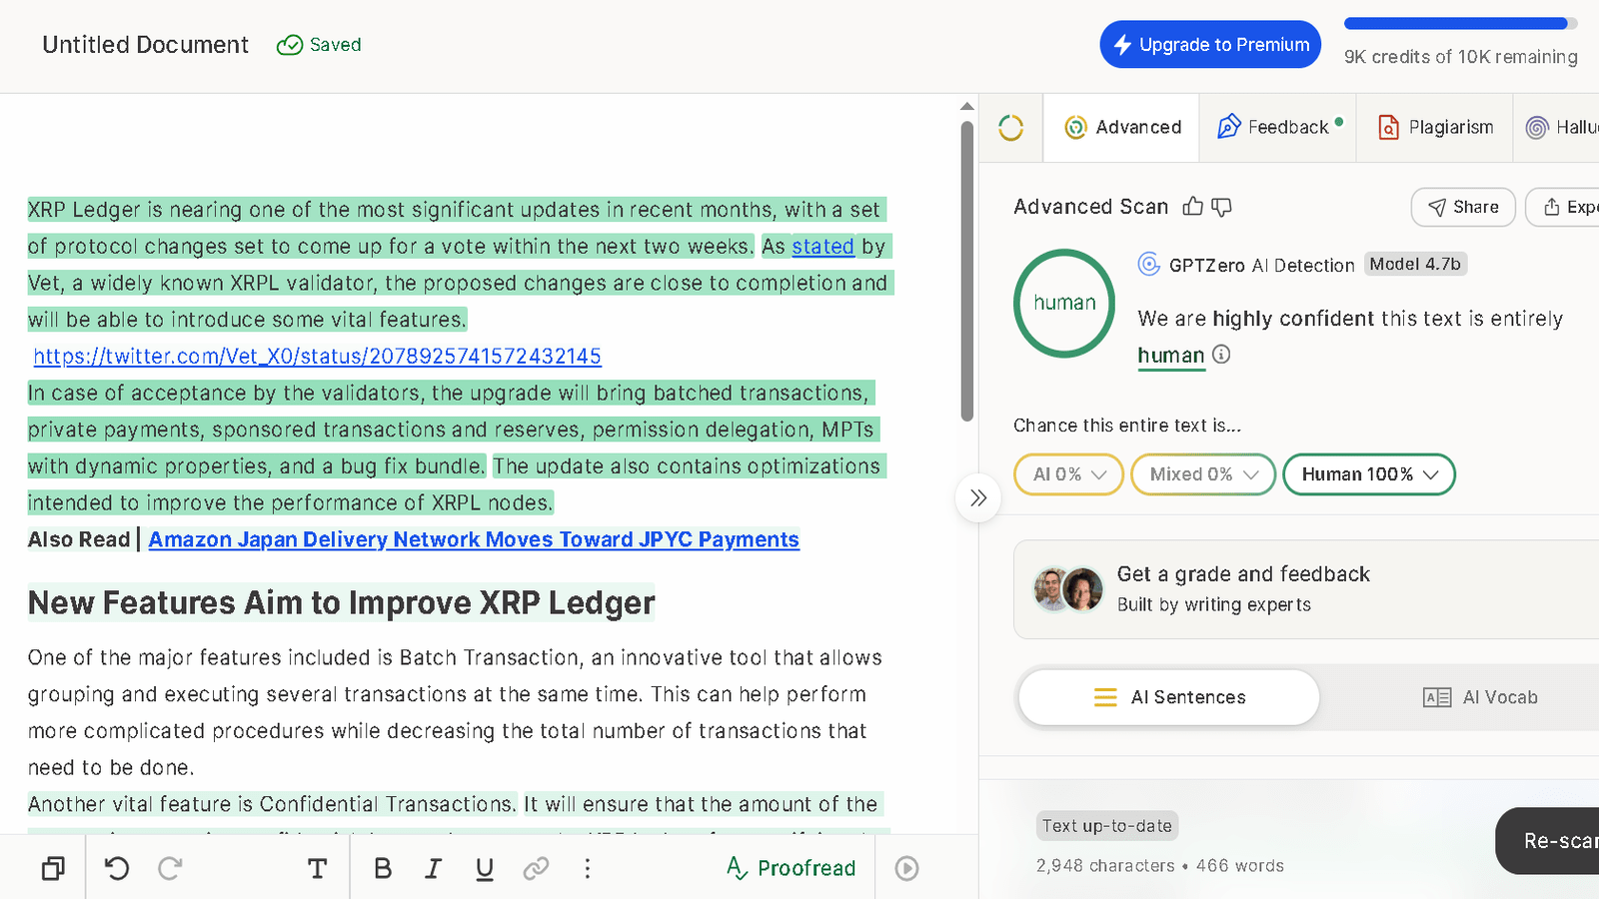
Task: Run Proofread on the document
Action: coord(791,868)
